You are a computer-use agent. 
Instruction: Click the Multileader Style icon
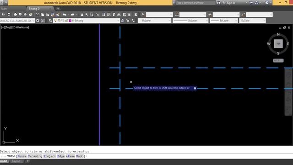243,15
